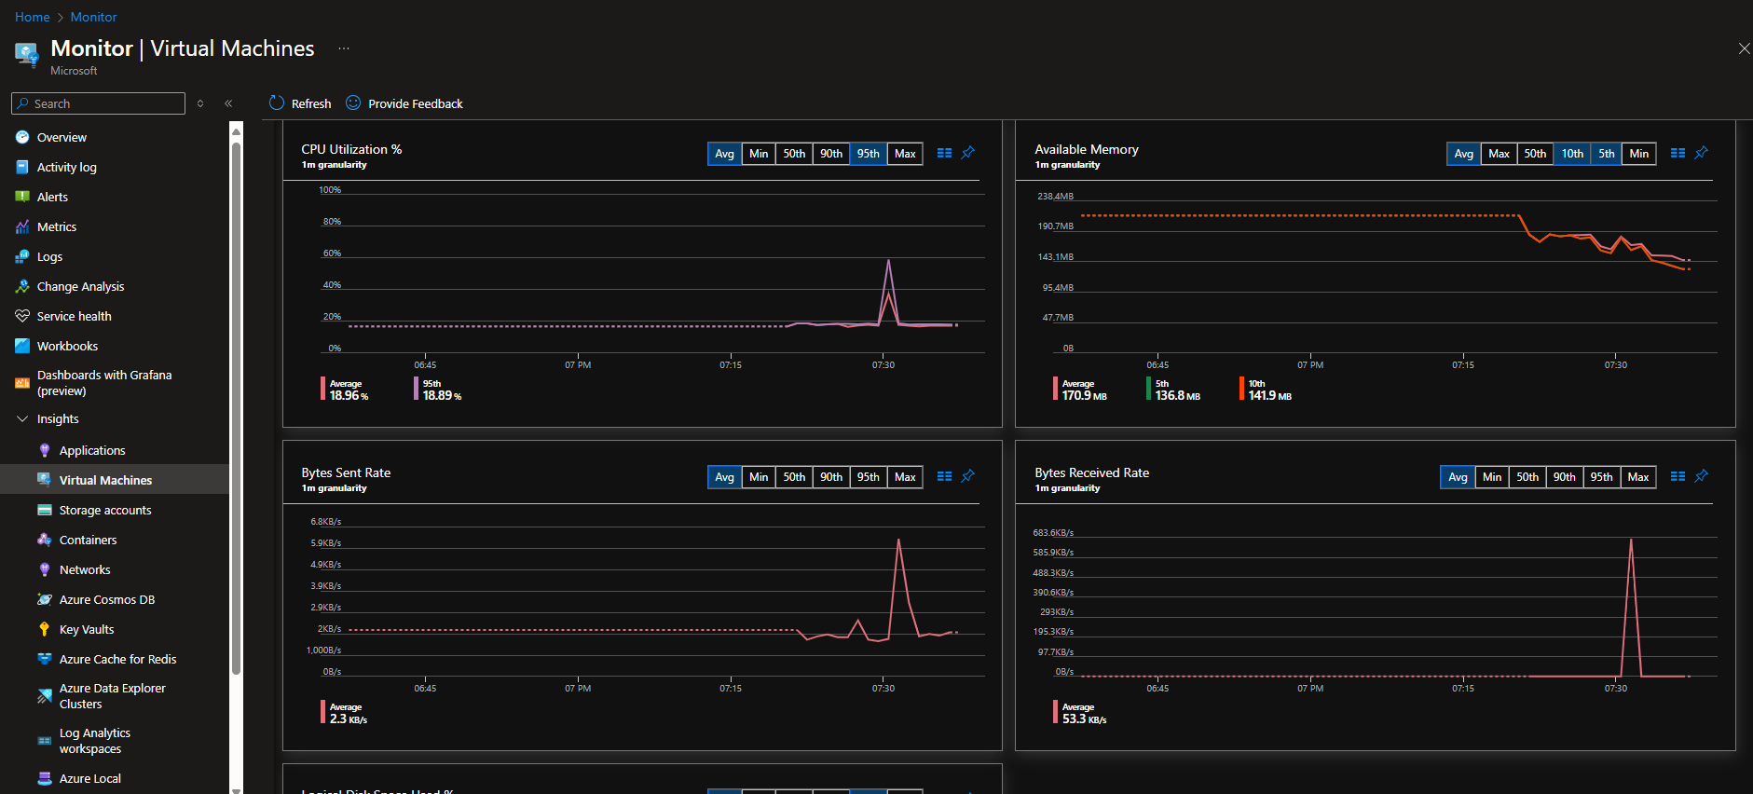Click in the sidebar Search field
This screenshot has height=794, width=1753.
[x=99, y=103]
